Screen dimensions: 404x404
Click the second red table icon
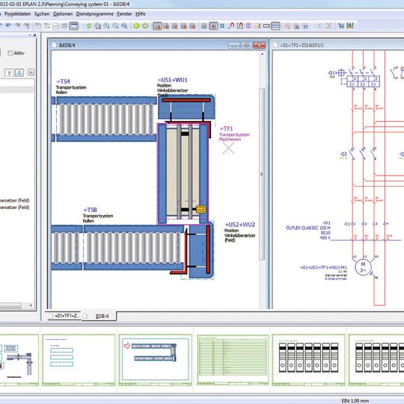point(166,26)
